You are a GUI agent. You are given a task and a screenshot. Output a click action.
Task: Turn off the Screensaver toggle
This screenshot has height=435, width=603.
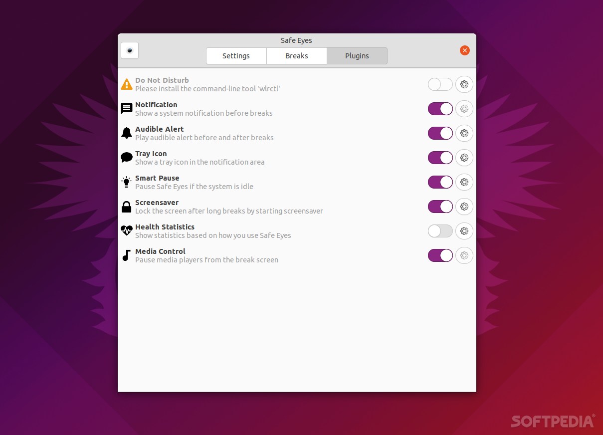click(x=440, y=207)
